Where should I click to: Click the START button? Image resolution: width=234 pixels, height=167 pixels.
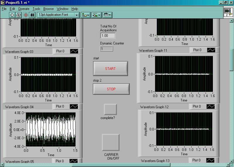click(110, 68)
